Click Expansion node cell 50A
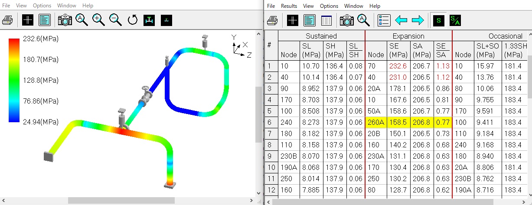The image size is (532, 205). [376, 111]
